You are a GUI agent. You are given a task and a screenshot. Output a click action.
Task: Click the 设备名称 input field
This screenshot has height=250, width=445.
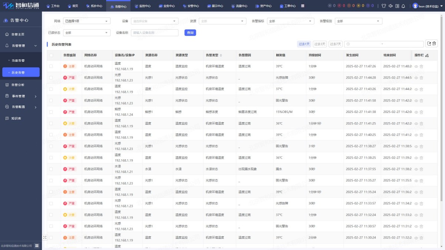click(x=155, y=33)
